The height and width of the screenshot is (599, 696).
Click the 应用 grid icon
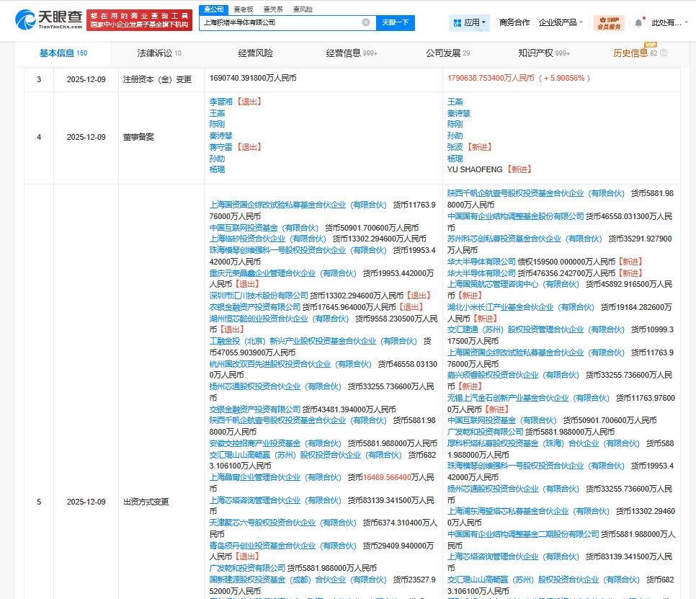[458, 23]
